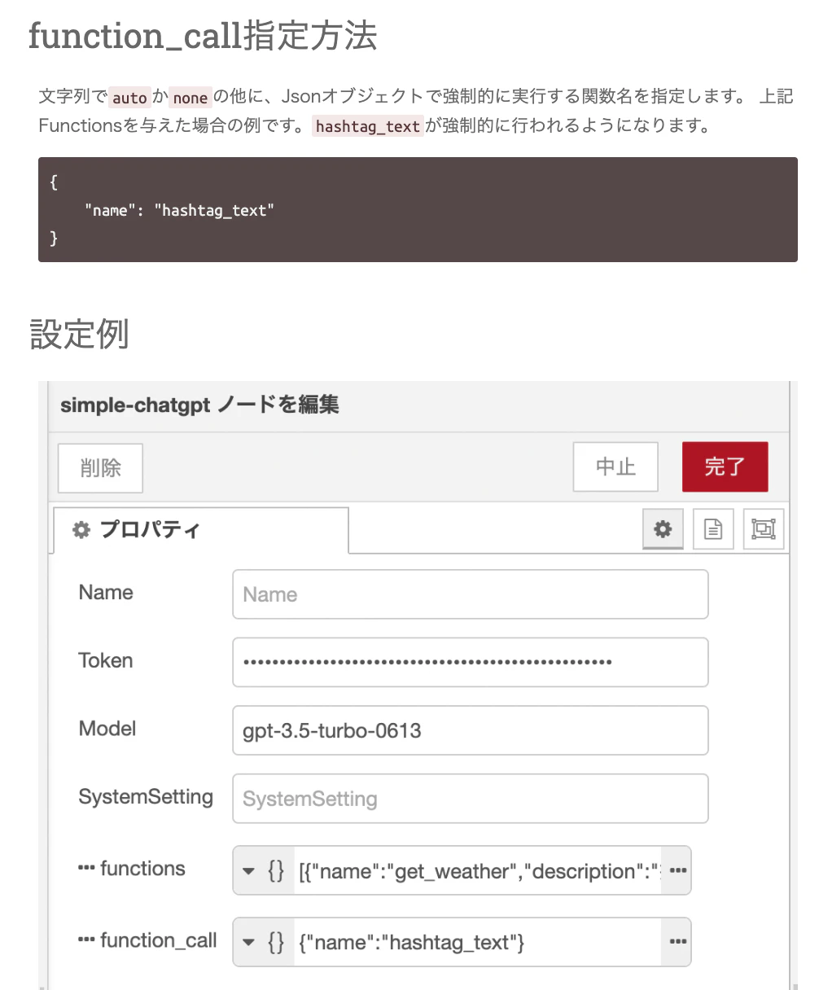Screen dimensions: 819x990
Task: Open function_call field type dropdown
Action: [263, 942]
